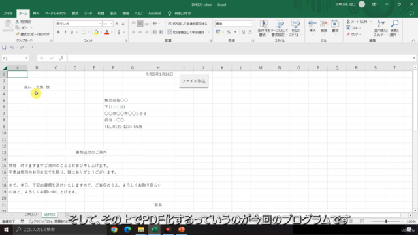Click the Save icon in quick access
The width and height of the screenshot is (418, 235).
[x=4, y=48]
